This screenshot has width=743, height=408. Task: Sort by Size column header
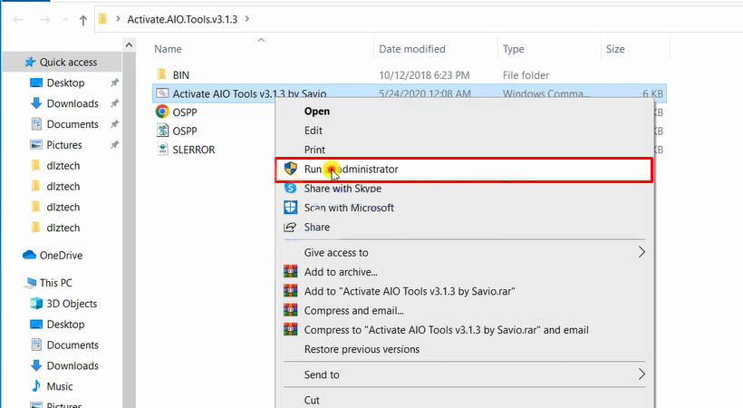point(615,49)
